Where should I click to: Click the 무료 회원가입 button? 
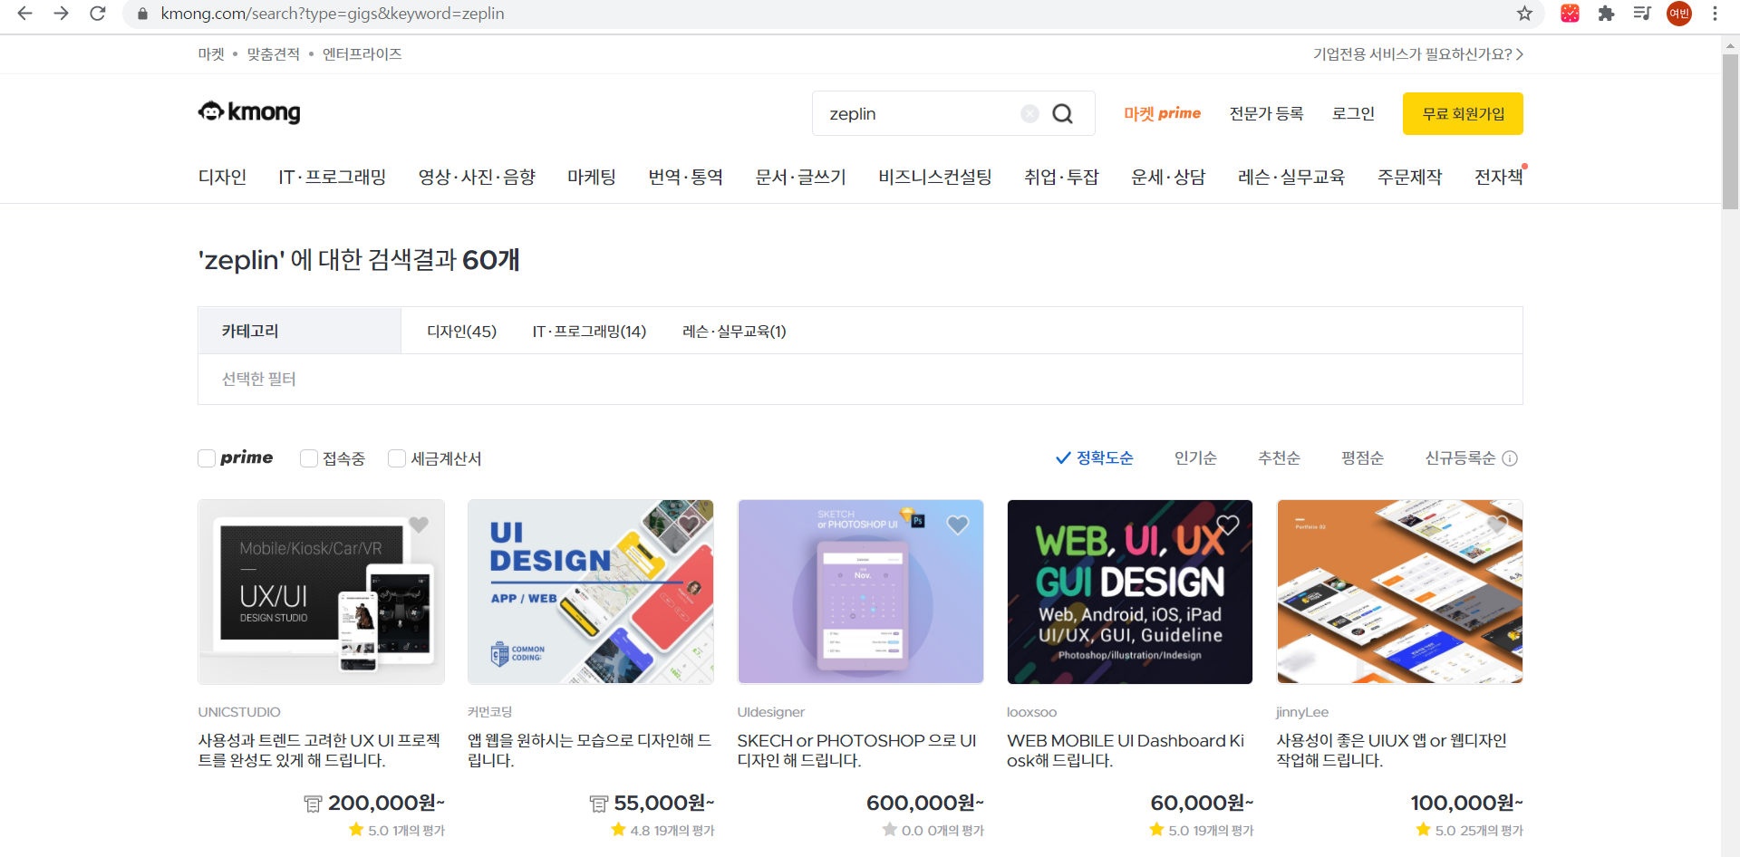click(1463, 114)
